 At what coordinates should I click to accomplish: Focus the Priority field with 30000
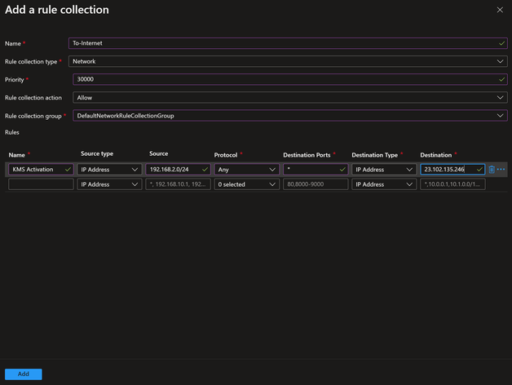pyautogui.click(x=290, y=79)
